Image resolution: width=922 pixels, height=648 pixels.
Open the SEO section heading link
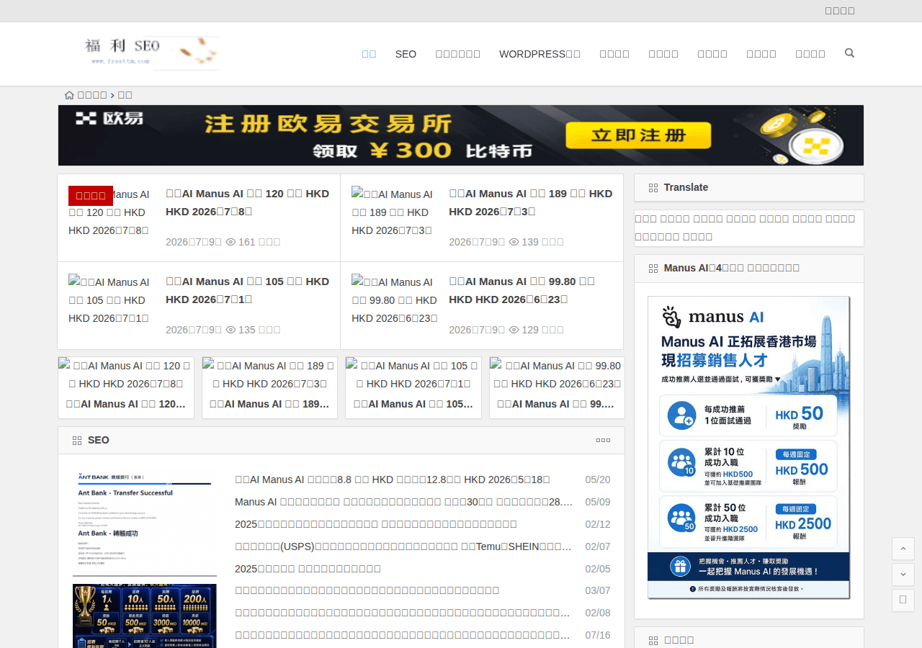(x=99, y=441)
